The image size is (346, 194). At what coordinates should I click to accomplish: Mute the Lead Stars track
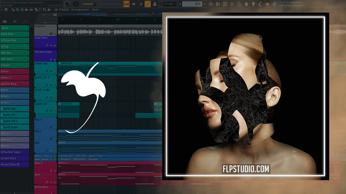click(55, 46)
